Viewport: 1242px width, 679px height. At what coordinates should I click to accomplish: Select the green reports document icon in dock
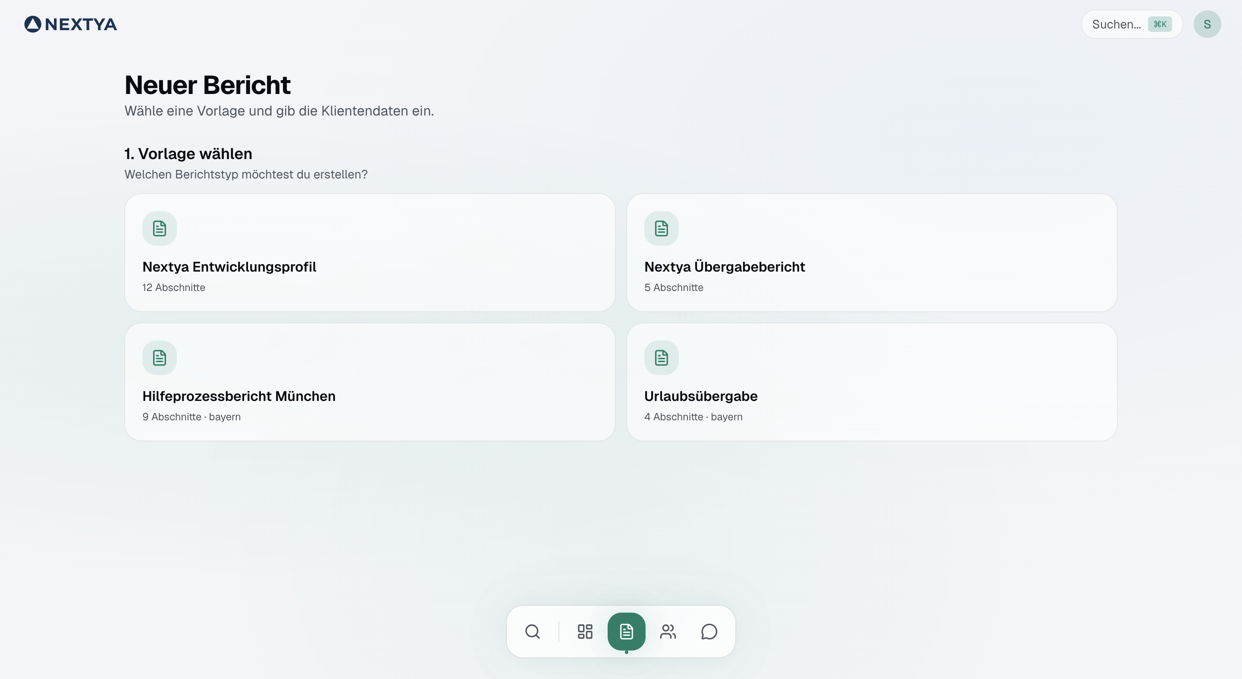pos(626,631)
